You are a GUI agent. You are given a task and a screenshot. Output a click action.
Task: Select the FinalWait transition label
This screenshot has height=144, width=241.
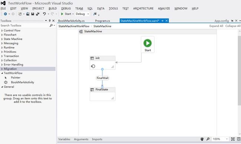tap(102, 78)
